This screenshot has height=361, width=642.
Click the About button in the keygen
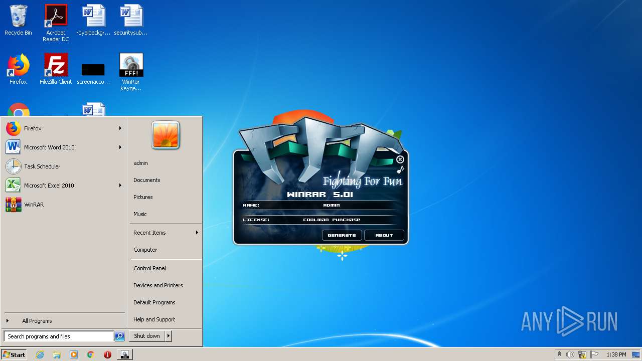click(384, 235)
